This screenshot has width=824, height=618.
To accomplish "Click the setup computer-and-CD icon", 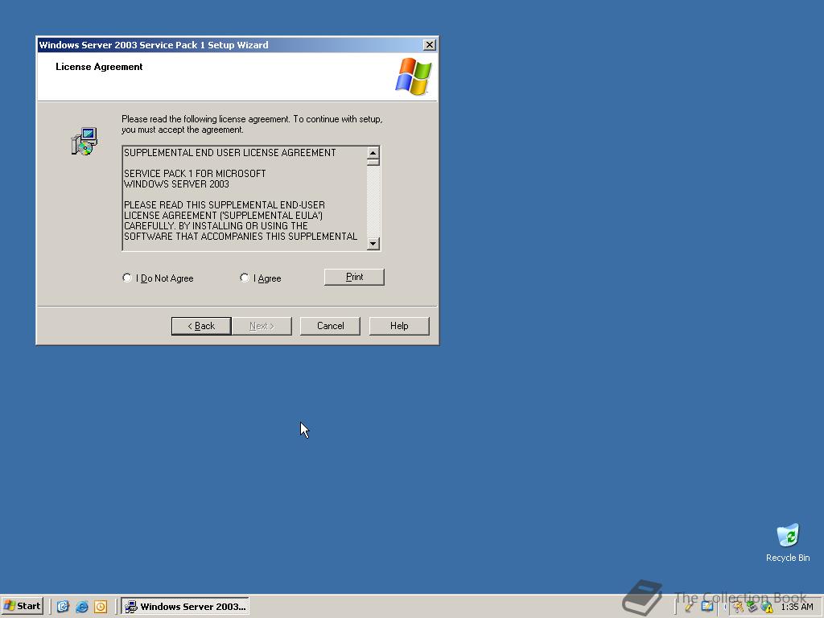I will click(x=84, y=141).
